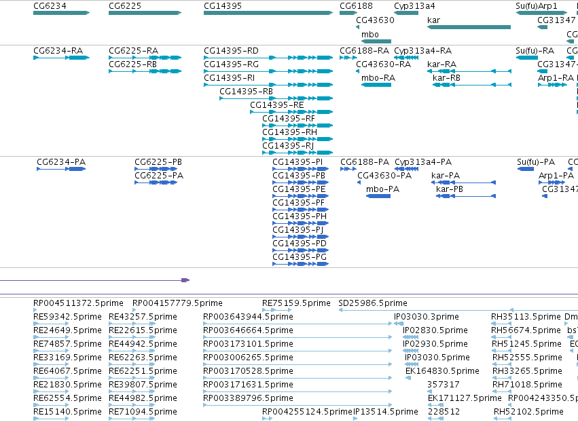Click transcript mbo-RA
The width and height of the screenshot is (578, 422).
click(x=378, y=78)
